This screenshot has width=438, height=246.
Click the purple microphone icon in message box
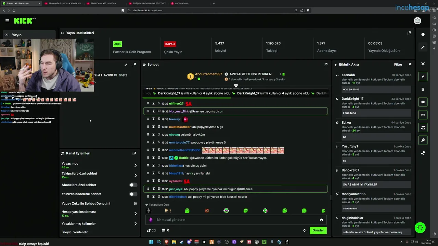pos(151,220)
